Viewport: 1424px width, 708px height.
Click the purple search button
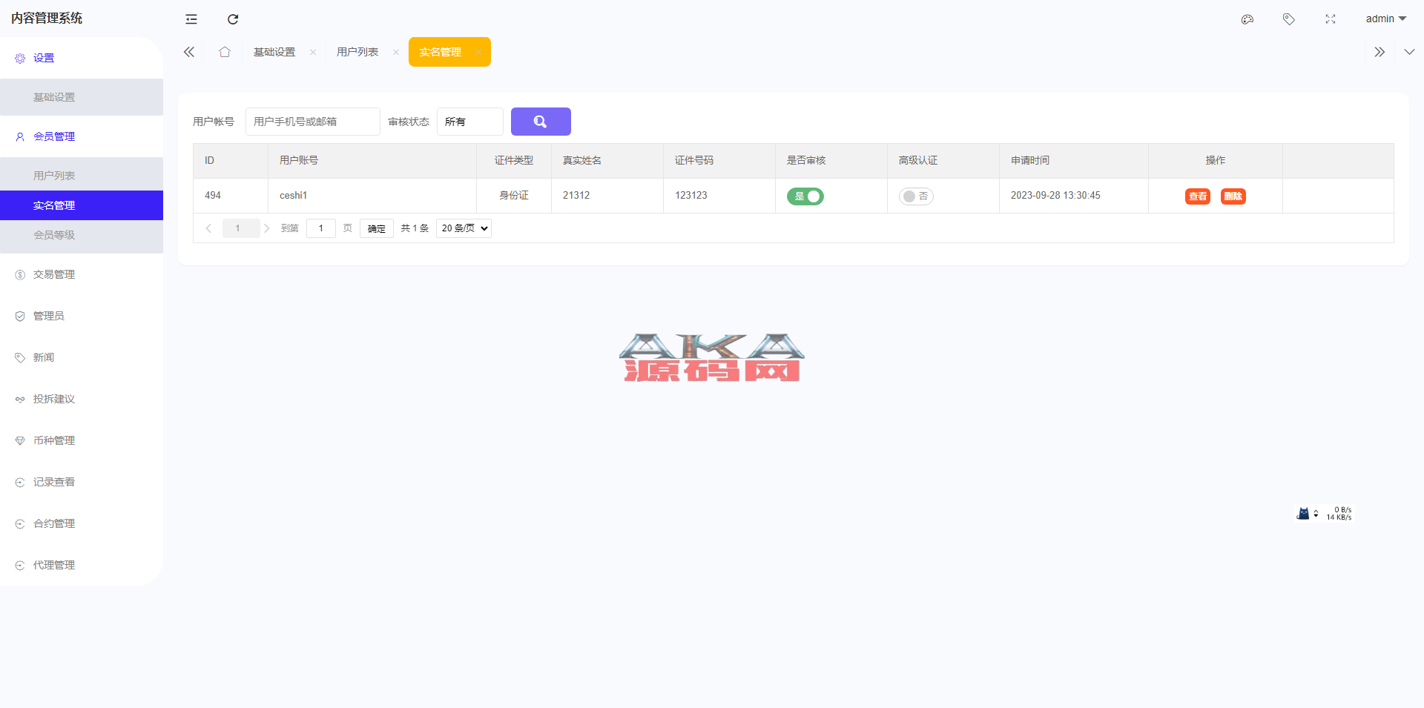(x=541, y=122)
